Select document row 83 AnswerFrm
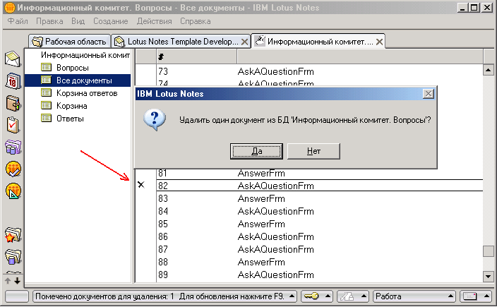This screenshot has width=497, height=307. click(320, 198)
